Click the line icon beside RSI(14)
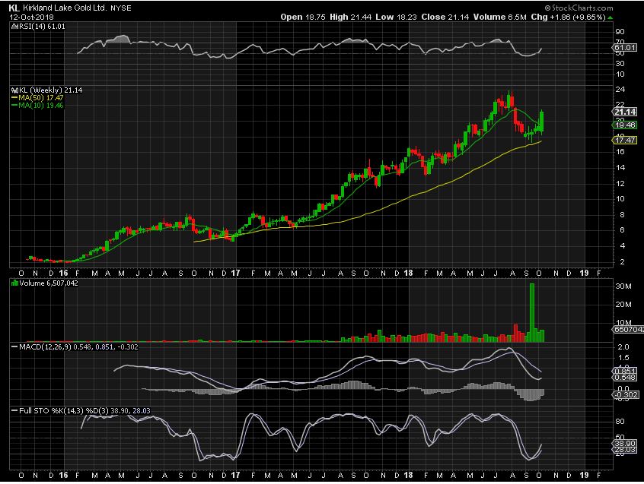The width and height of the screenshot is (644, 484). click(14, 27)
